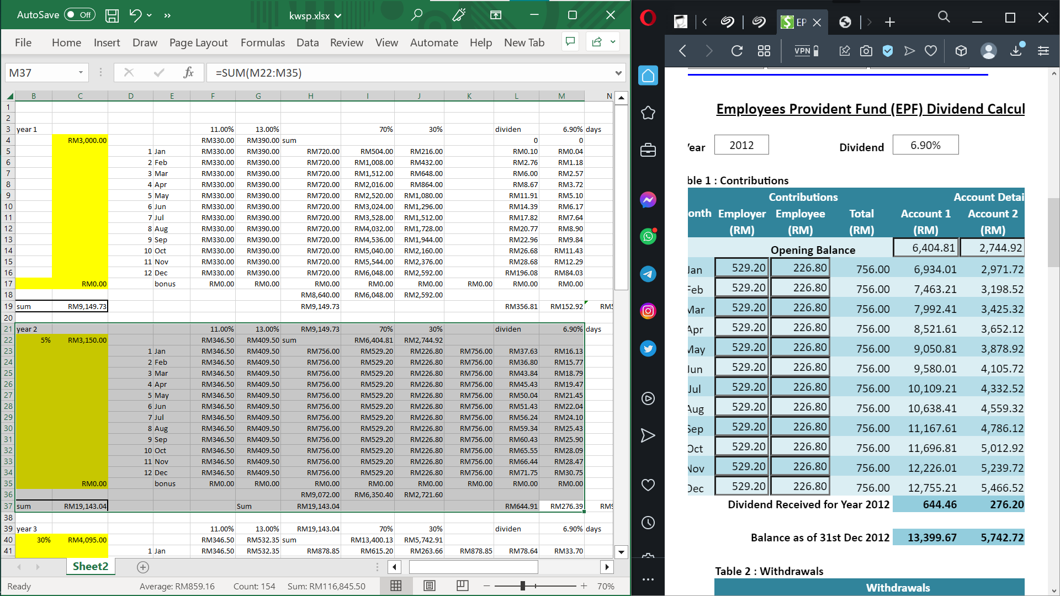The width and height of the screenshot is (1060, 596).
Task: Open Opera profile avatar icon
Action: [988, 51]
